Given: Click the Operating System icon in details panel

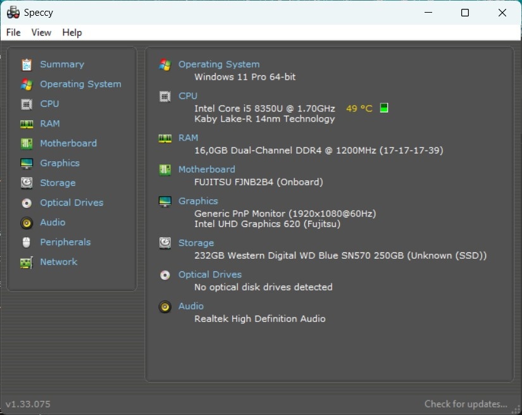Looking at the screenshot, I should pyautogui.click(x=164, y=64).
